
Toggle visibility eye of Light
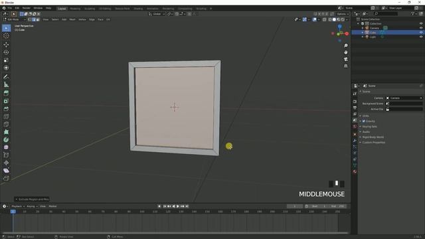(x=421, y=37)
